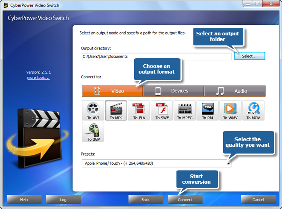Click the Output directory path field
This screenshot has width=282, height=209.
pos(157,57)
